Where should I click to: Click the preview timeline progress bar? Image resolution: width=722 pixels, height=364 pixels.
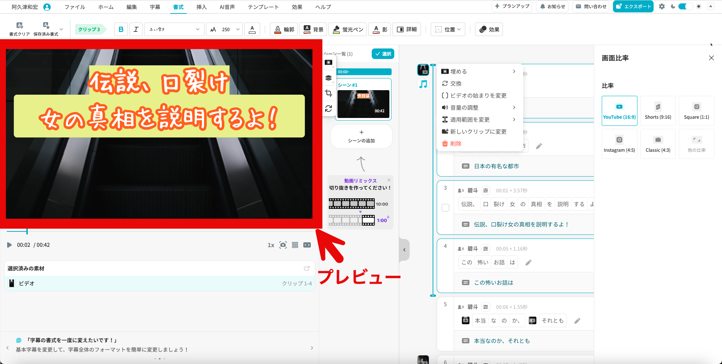coord(159,231)
